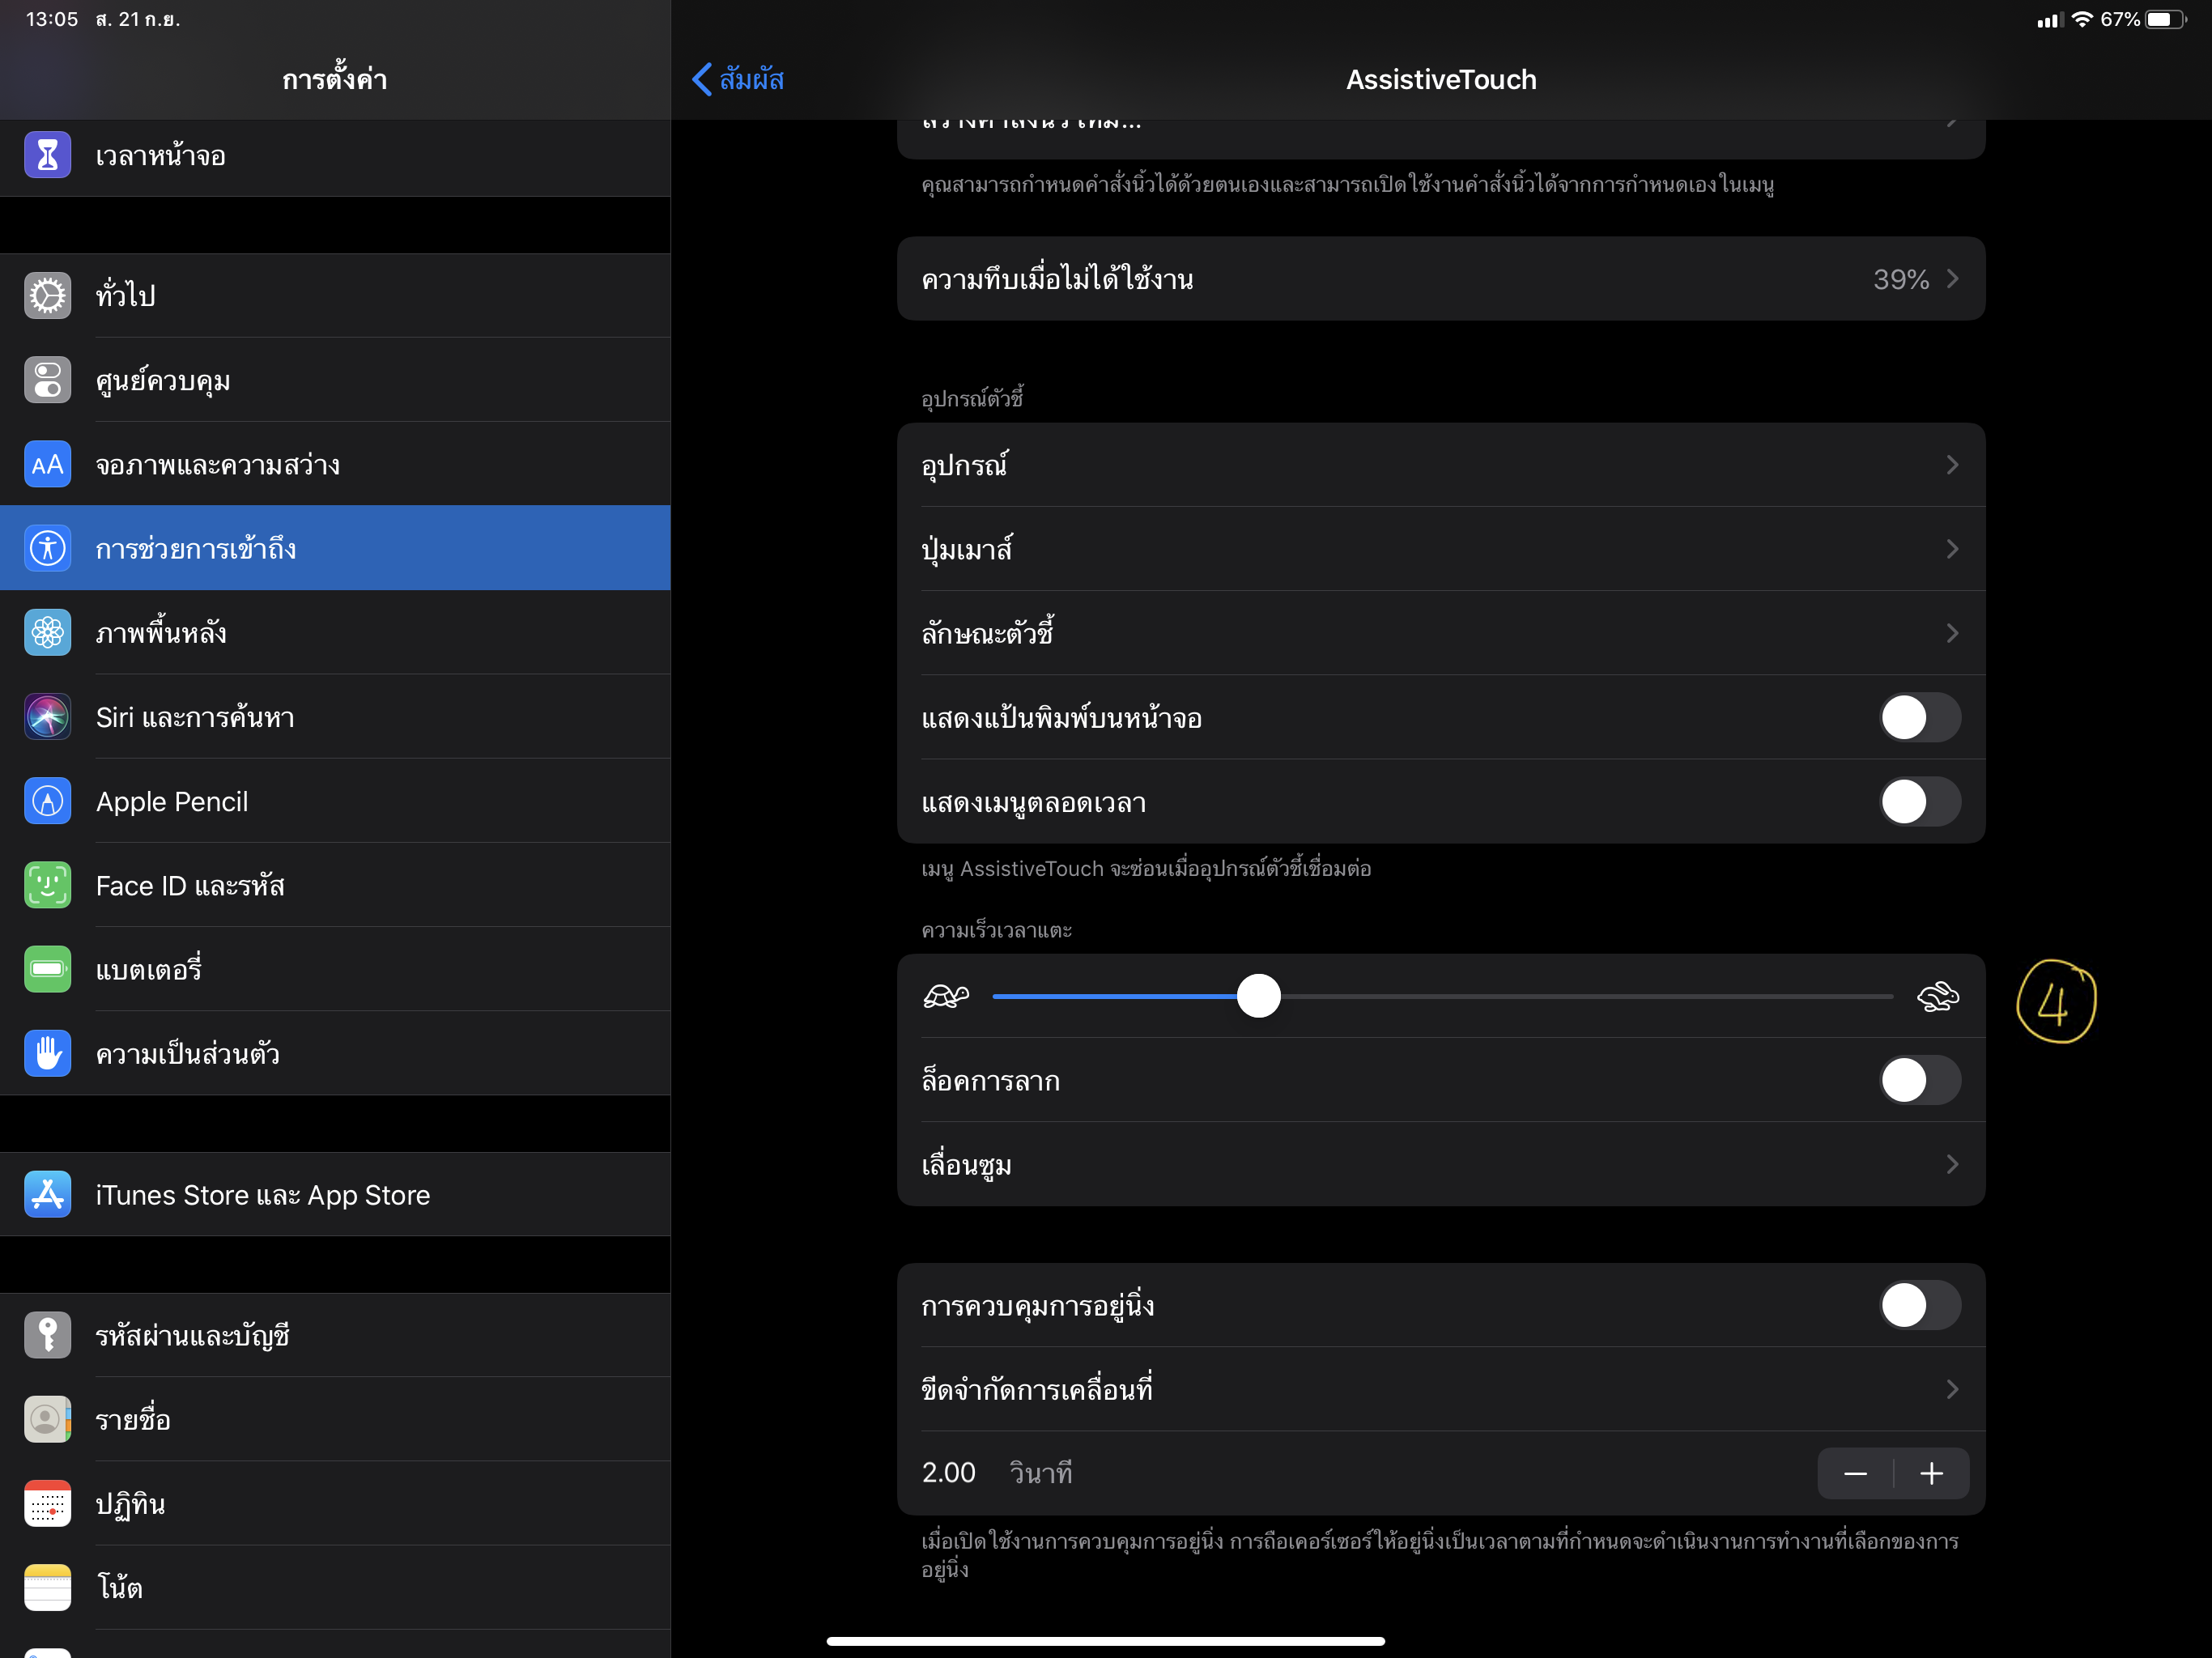Open ขีดจำกัดการเคลื่อนที่ row
This screenshot has width=2212, height=1658.
[1441, 1389]
